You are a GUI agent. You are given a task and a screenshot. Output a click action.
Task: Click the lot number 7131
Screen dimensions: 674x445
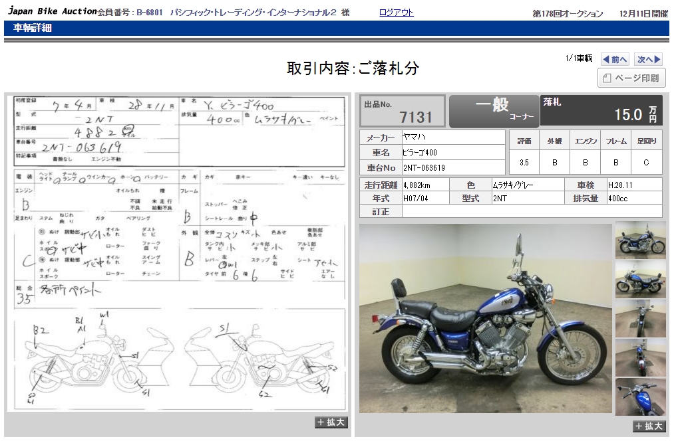(x=415, y=117)
